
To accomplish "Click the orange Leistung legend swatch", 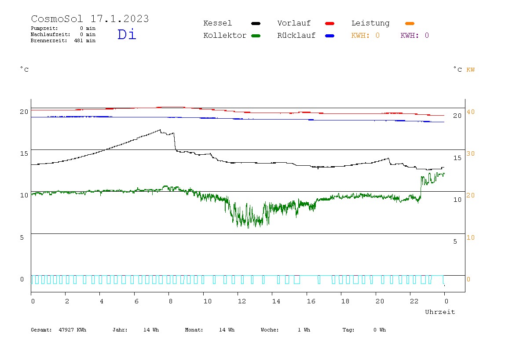I will 410,23.
